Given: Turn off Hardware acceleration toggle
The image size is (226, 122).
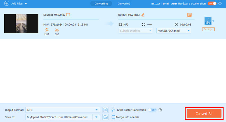Looking at the screenshot, I should click(x=212, y=4).
